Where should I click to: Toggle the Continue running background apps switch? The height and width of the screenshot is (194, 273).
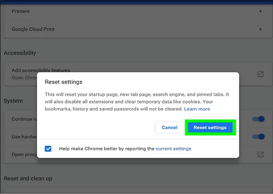tap(258, 119)
